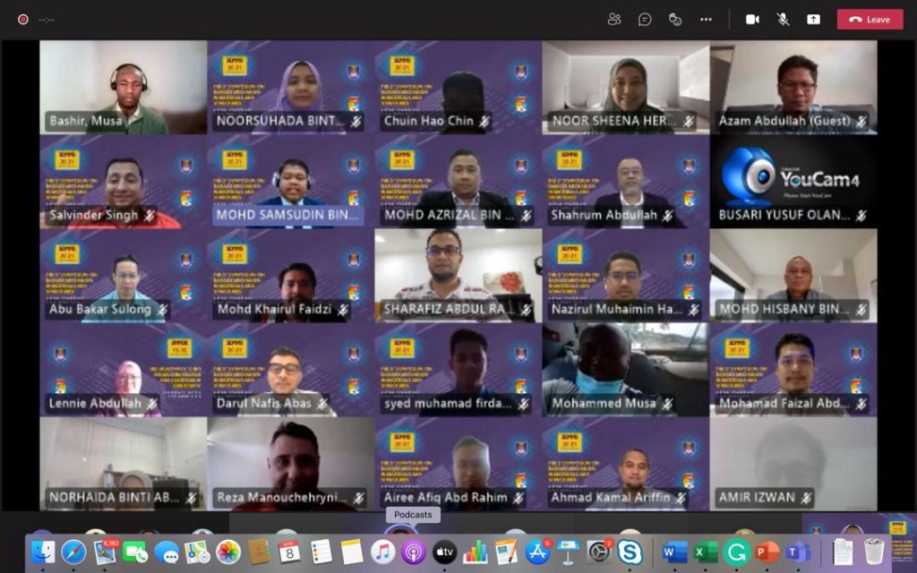Open Microsoft Word in the dock

pos(675,552)
